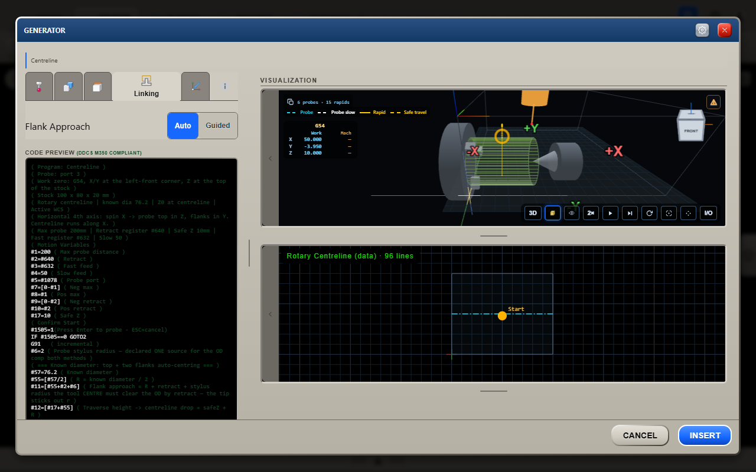Image resolution: width=756 pixels, height=472 pixels.
Task: Toggle visibility with the eye icon
Action: coord(572,213)
